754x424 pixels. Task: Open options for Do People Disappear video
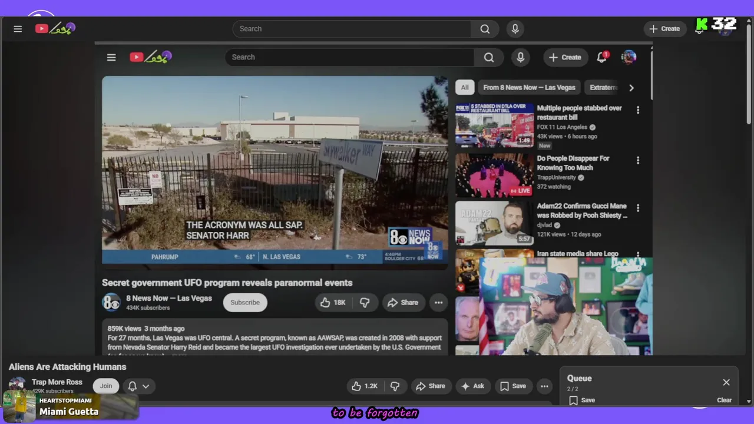pyautogui.click(x=637, y=160)
